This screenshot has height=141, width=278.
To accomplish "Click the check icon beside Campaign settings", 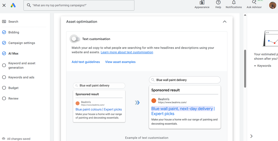I will pos(4,43).
